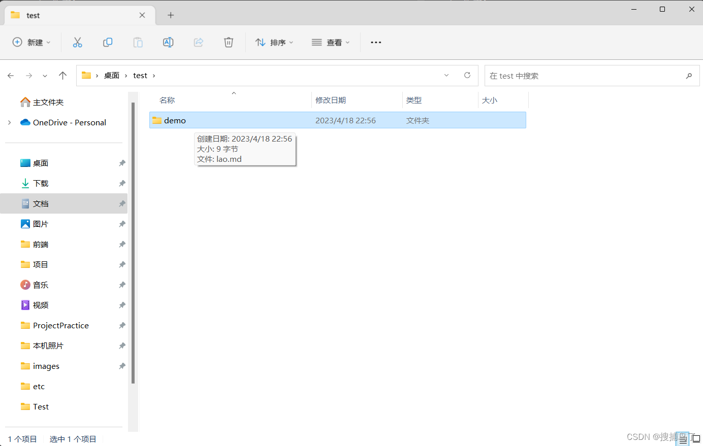Image resolution: width=703 pixels, height=446 pixels.
Task: Open 主文件夹 in the sidebar
Action: [48, 102]
